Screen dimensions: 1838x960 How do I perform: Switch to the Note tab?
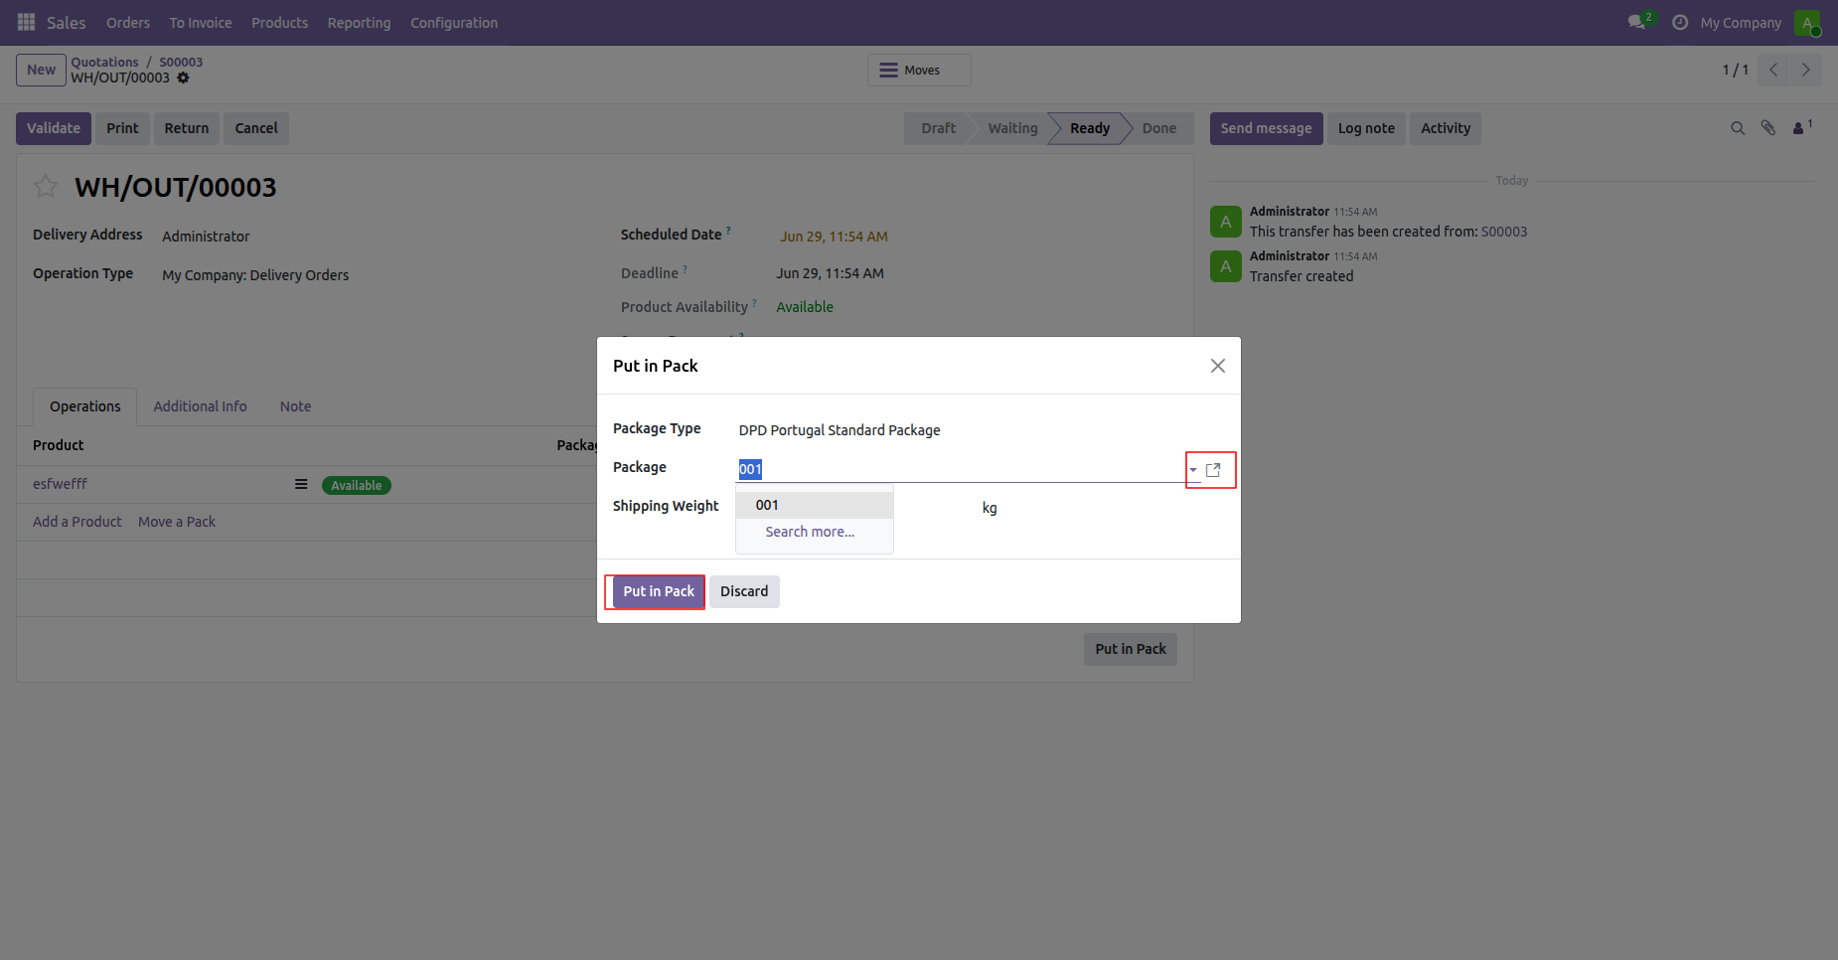click(295, 406)
